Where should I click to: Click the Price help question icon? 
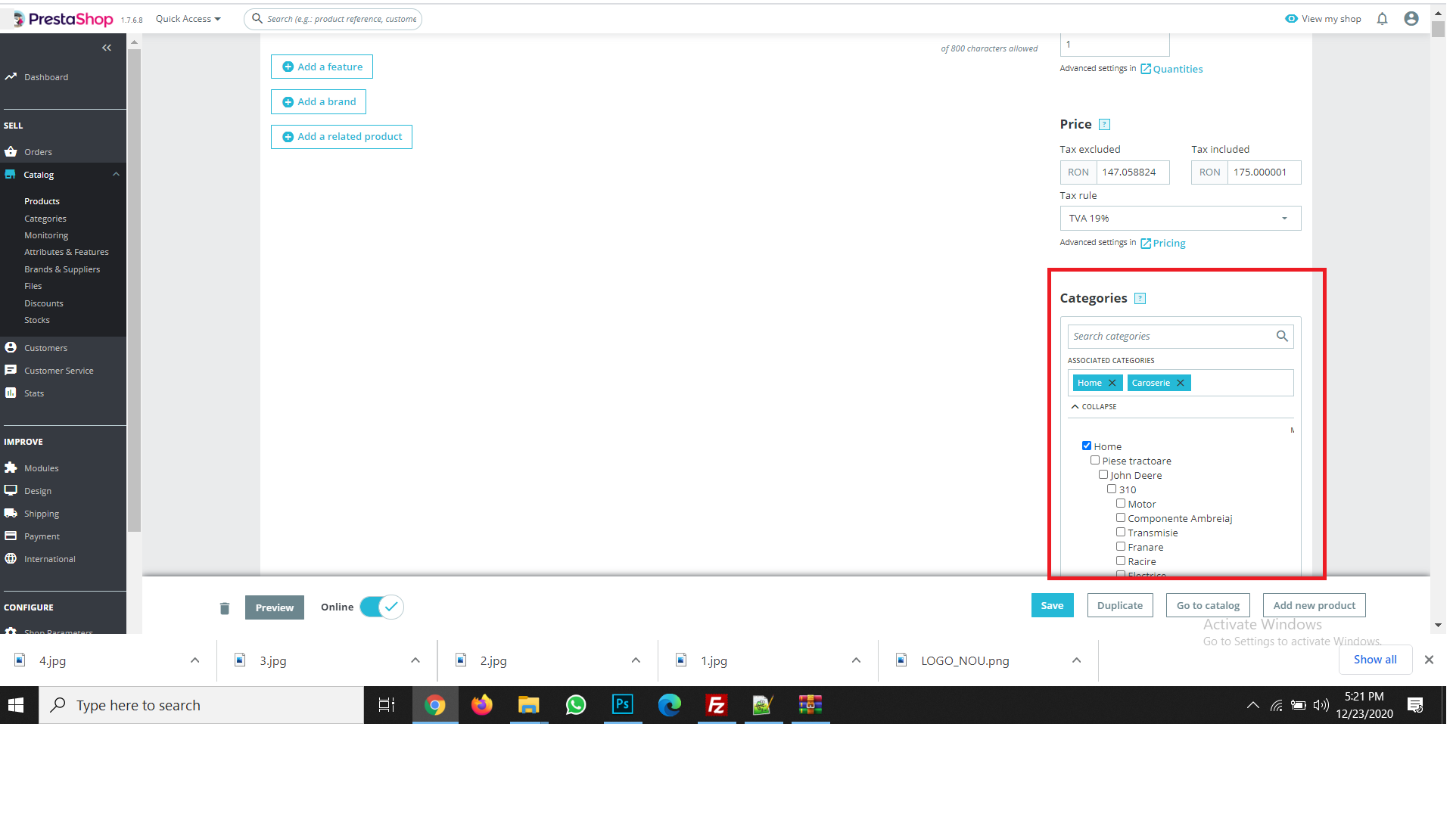point(1104,124)
